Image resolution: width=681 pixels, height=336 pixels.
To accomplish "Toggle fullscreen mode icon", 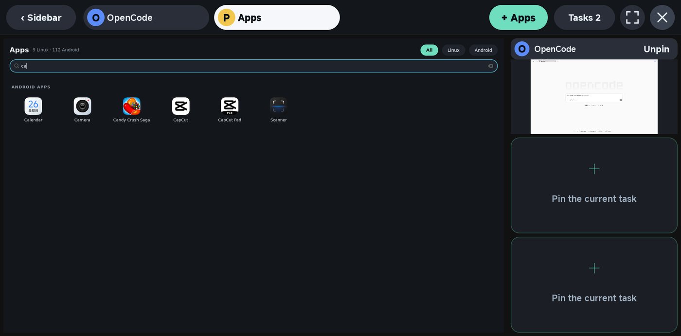I will tap(632, 18).
